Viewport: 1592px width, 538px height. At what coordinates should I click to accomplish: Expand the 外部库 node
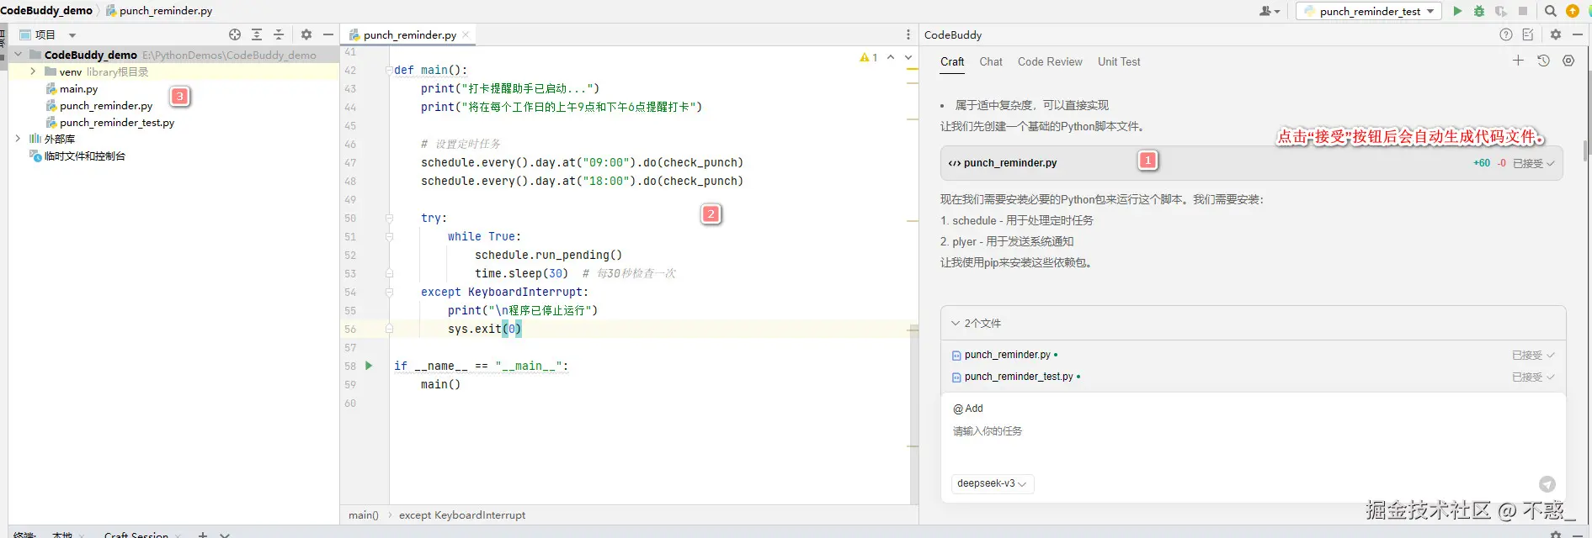pos(18,139)
